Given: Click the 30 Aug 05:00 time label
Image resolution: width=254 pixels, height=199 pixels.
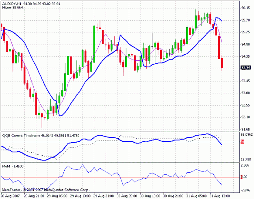Looking at the screenshot, I should 127,196.
